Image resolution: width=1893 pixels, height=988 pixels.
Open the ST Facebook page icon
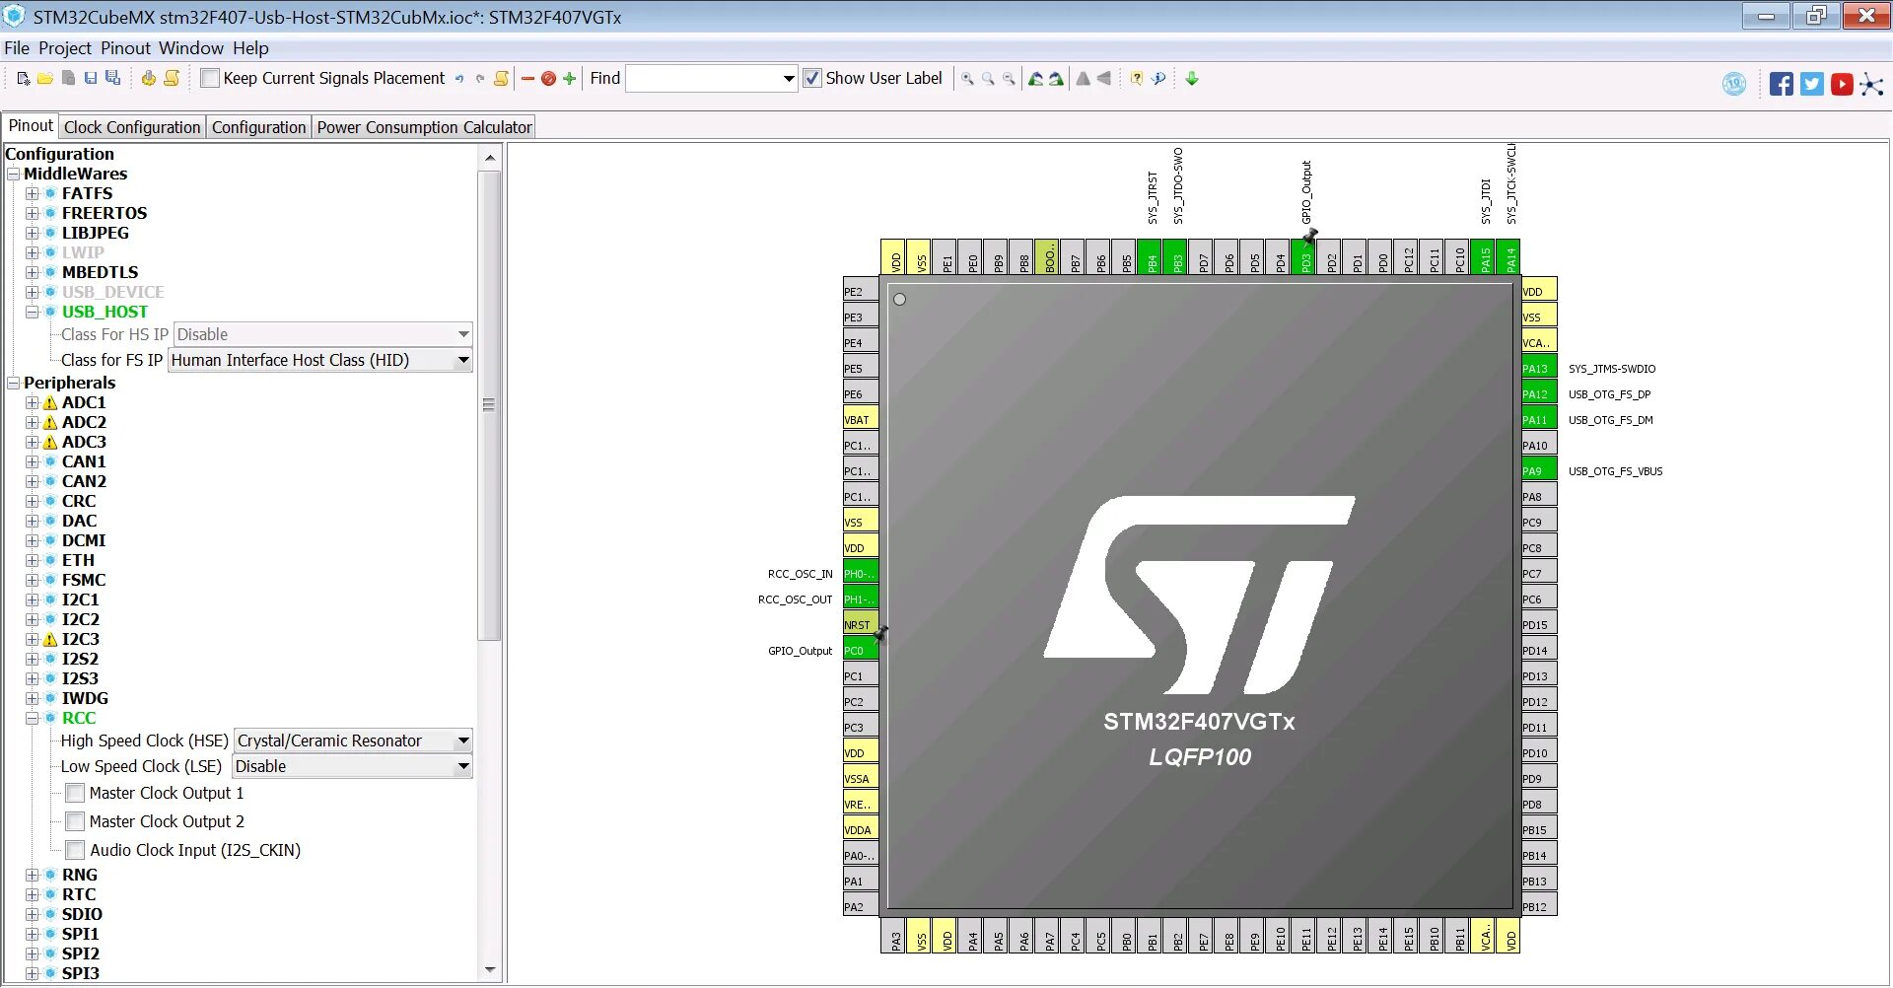tap(1781, 84)
